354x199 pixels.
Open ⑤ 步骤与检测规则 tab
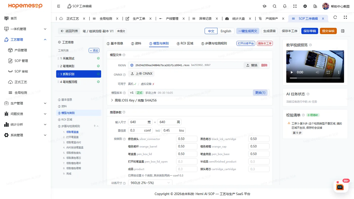click(214, 43)
